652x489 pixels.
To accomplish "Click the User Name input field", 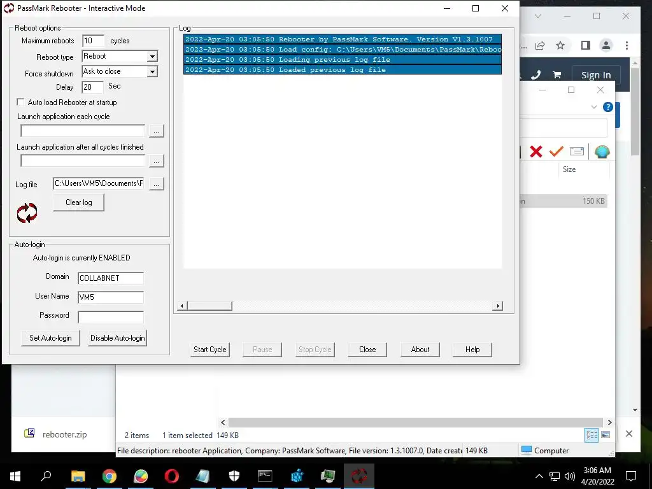I will pyautogui.click(x=111, y=297).
